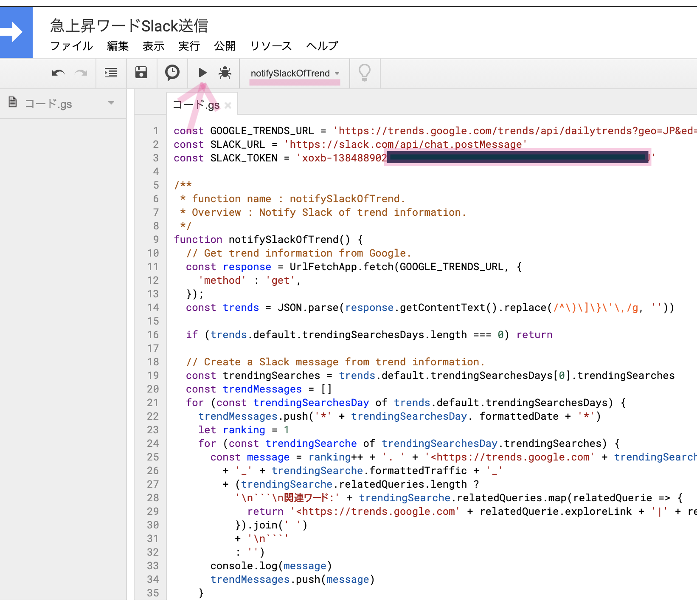Click the 'method' key on line 12

point(222,280)
